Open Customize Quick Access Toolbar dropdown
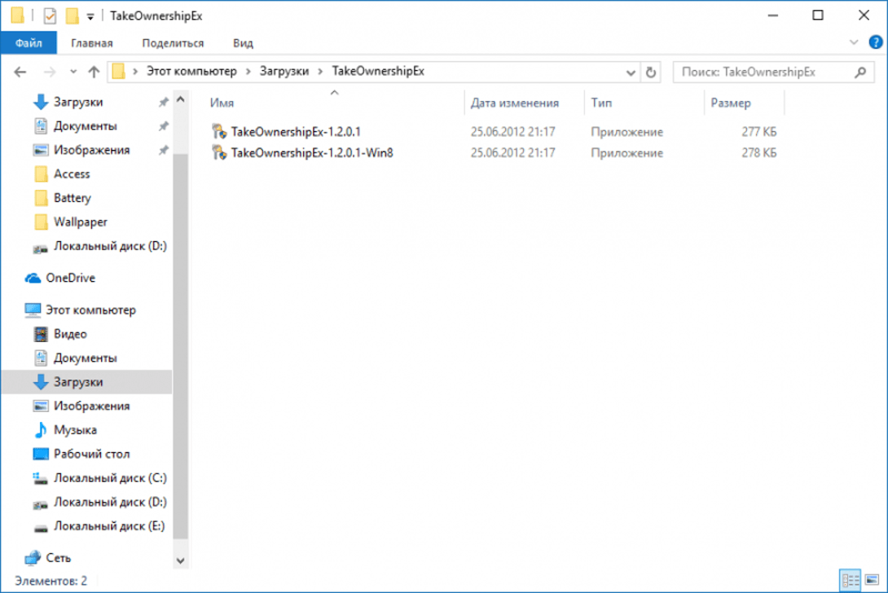Screen dimensions: 888x593 tap(90, 16)
